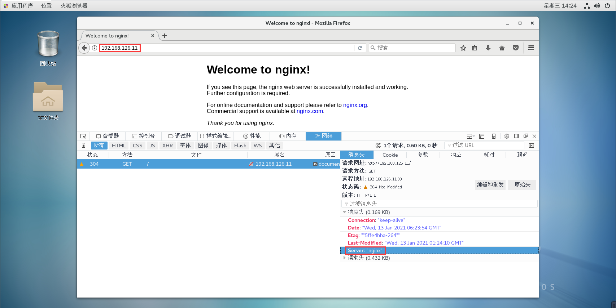Select the 网络 network tab
The height and width of the screenshot is (308, 616).
coord(324,136)
